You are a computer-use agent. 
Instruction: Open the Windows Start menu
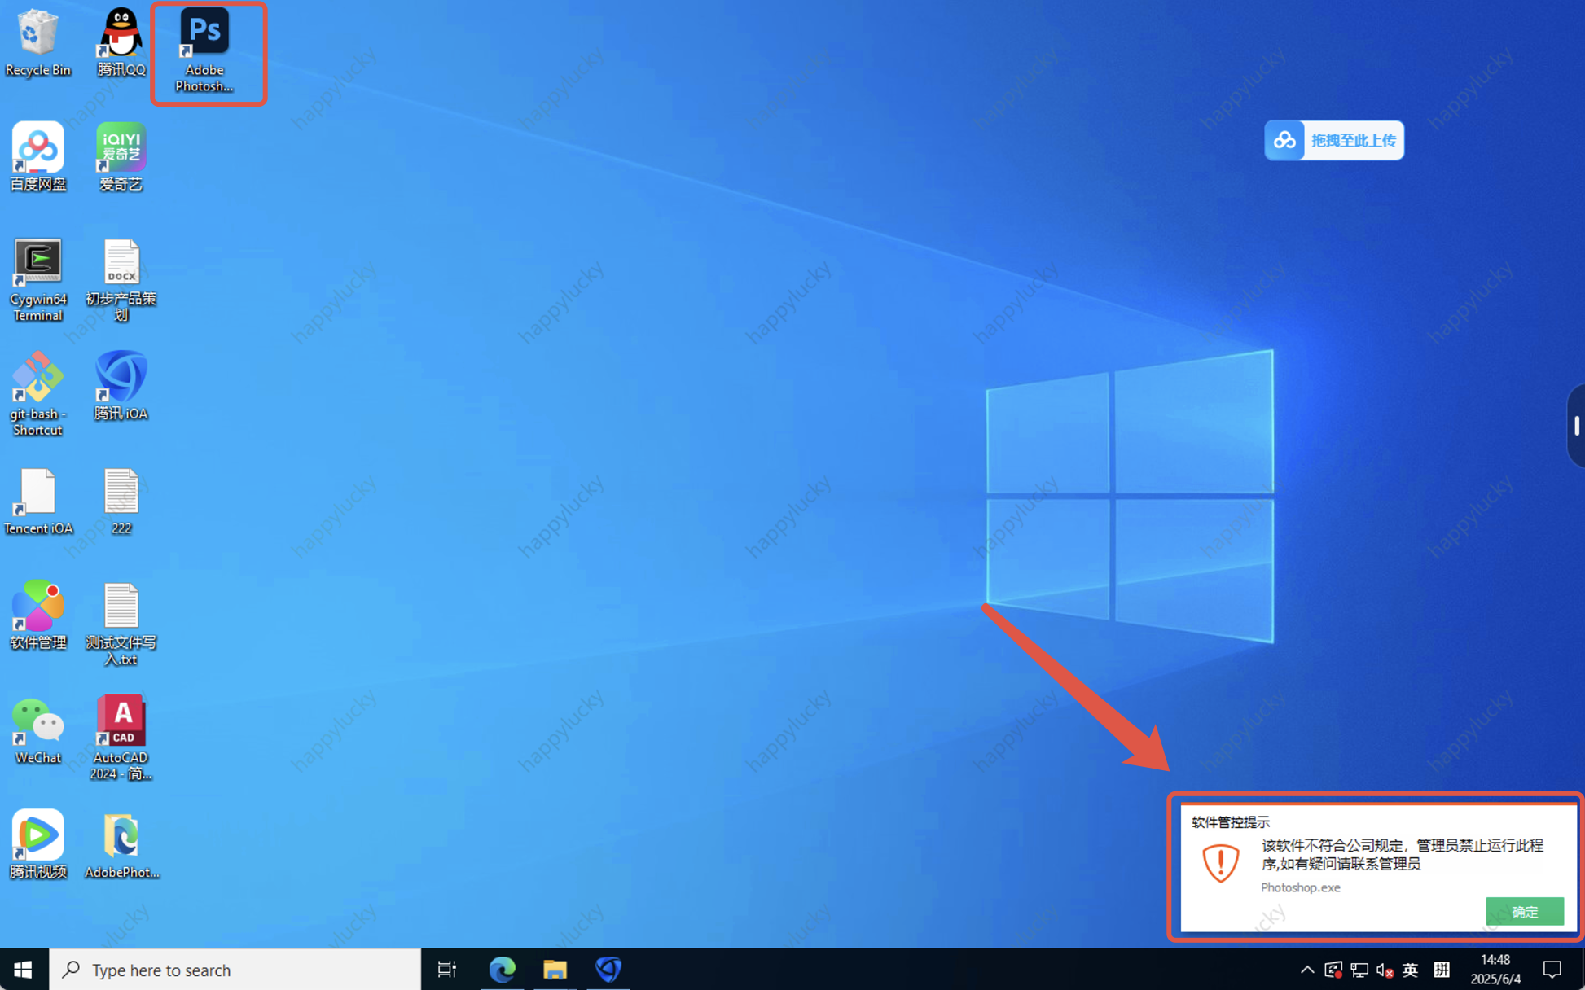coord(24,970)
